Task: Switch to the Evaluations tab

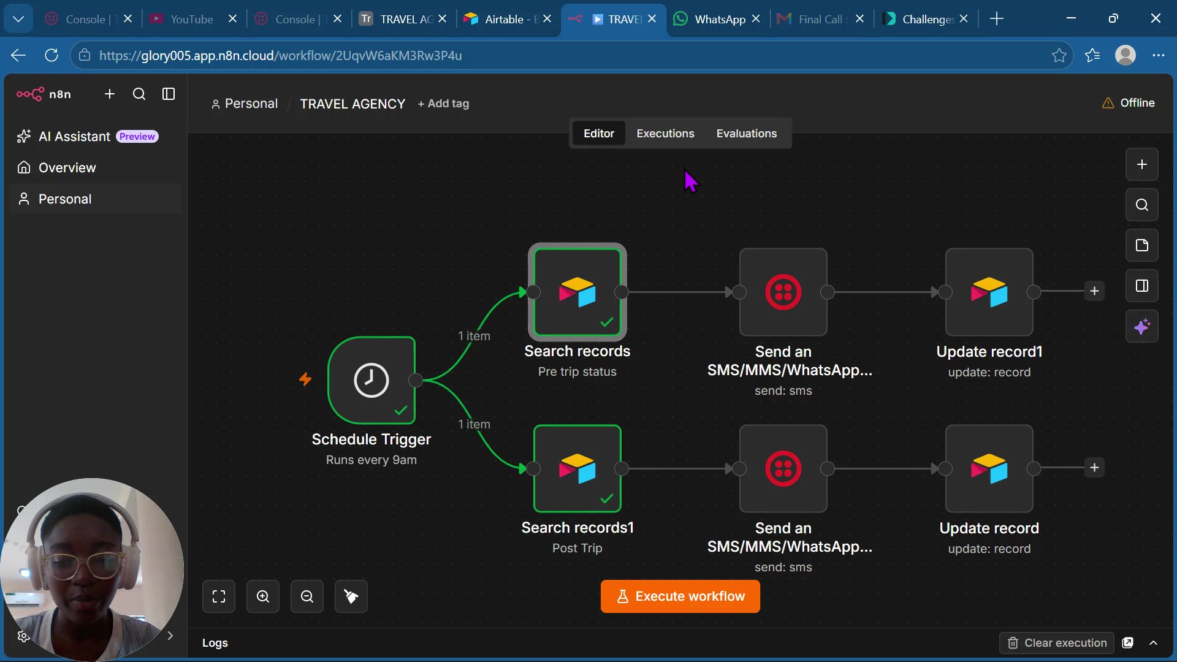Action: coord(746,133)
